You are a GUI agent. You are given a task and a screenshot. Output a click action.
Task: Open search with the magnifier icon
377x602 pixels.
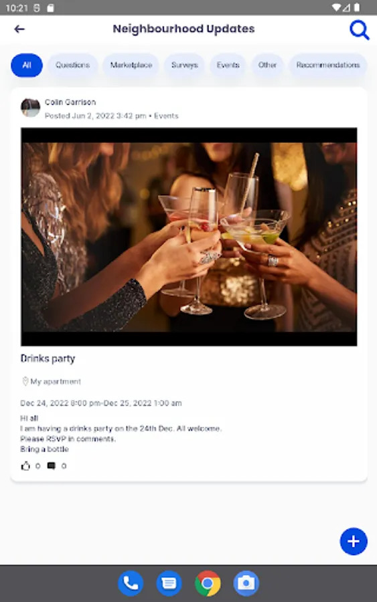(360, 29)
